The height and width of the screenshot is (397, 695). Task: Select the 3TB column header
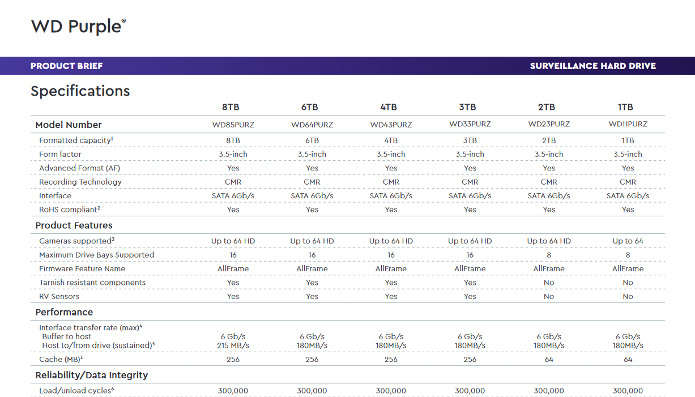[x=467, y=107]
